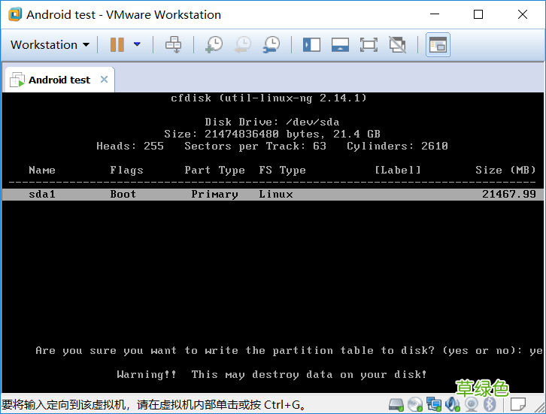Toggle the thumbnail bar view

click(x=340, y=45)
